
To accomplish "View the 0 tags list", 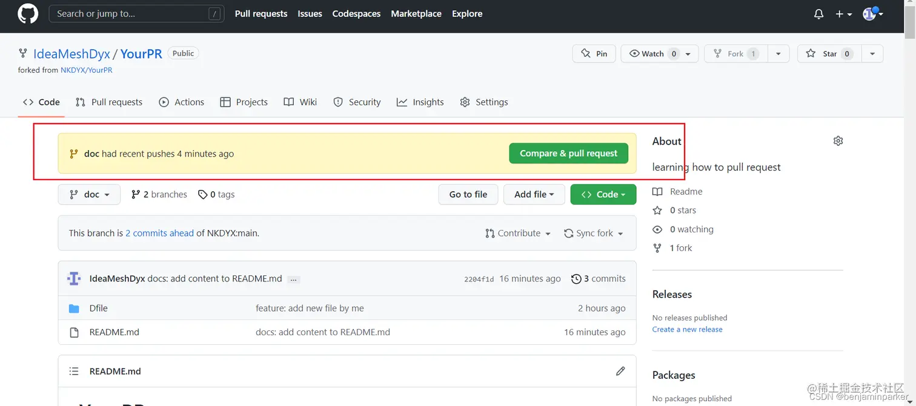I will pyautogui.click(x=216, y=194).
